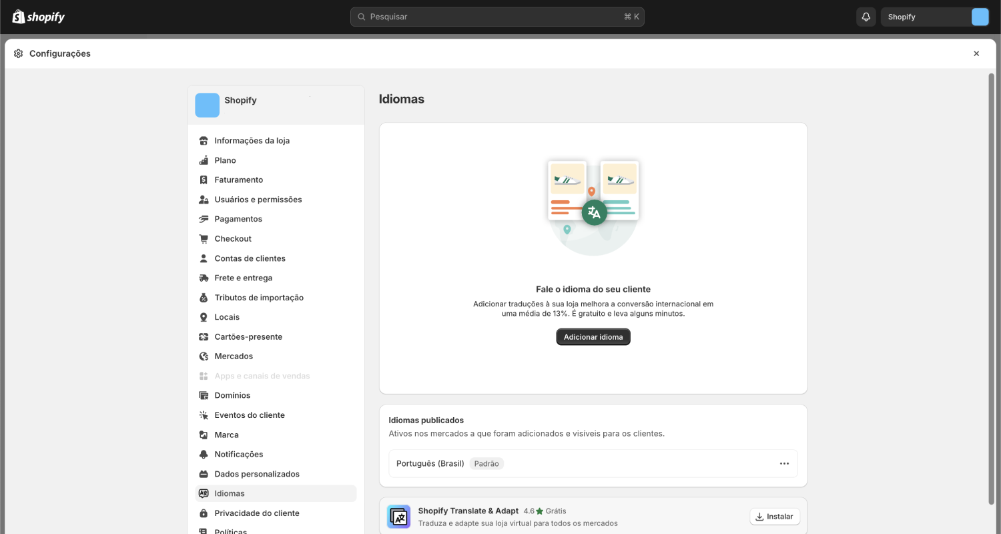Click the Mercados globe icon
The height and width of the screenshot is (534, 1001).
[204, 356]
